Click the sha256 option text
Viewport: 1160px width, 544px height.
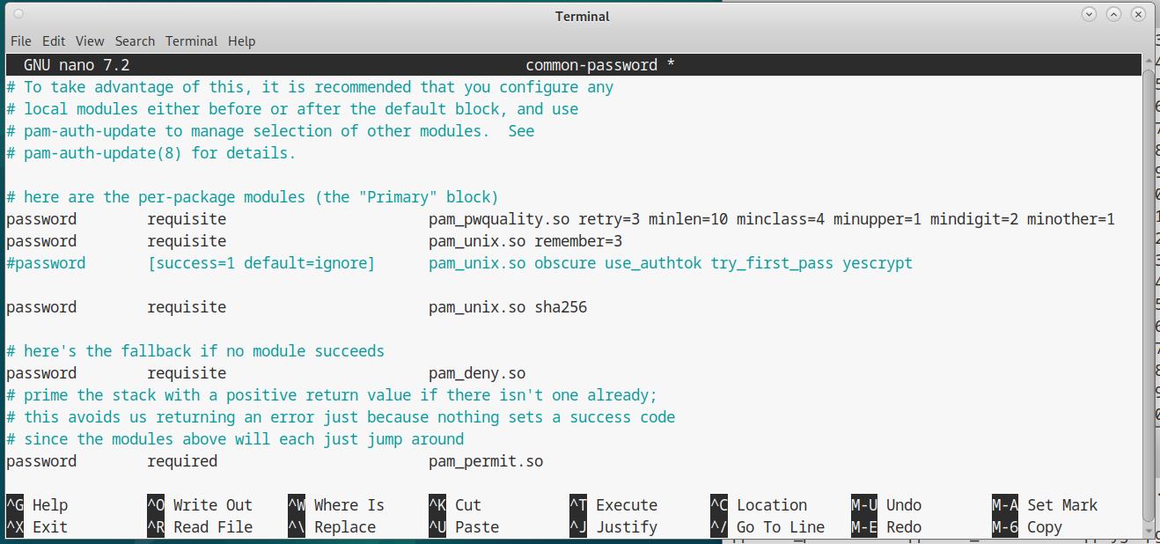(x=561, y=307)
